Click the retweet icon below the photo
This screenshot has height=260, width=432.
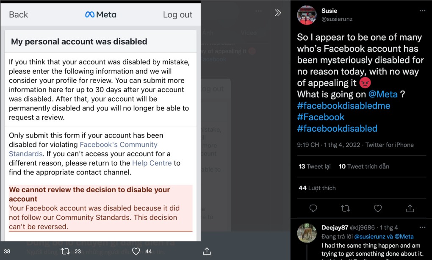coord(65,252)
